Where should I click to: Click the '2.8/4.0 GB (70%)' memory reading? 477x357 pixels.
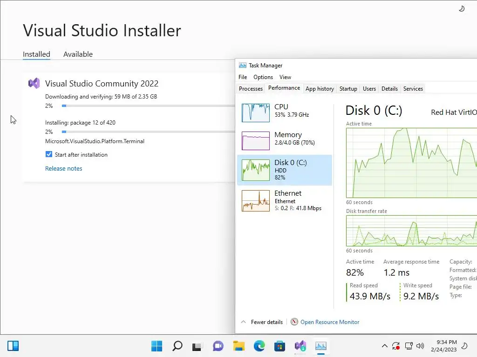(x=294, y=142)
